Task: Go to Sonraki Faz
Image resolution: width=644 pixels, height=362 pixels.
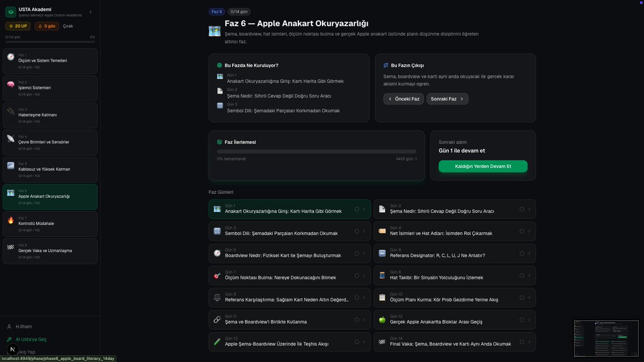Action: 448,99
